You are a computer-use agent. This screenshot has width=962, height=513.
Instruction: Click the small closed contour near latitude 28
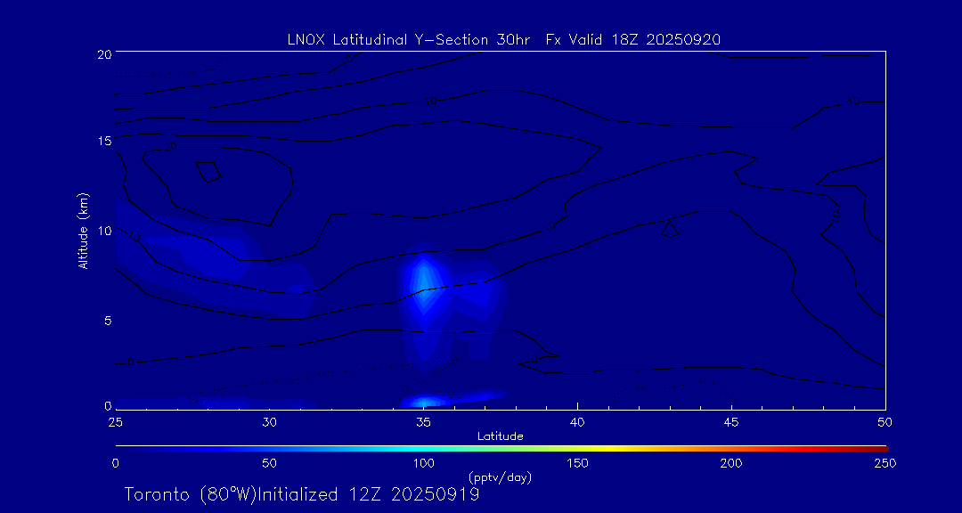[208, 172]
